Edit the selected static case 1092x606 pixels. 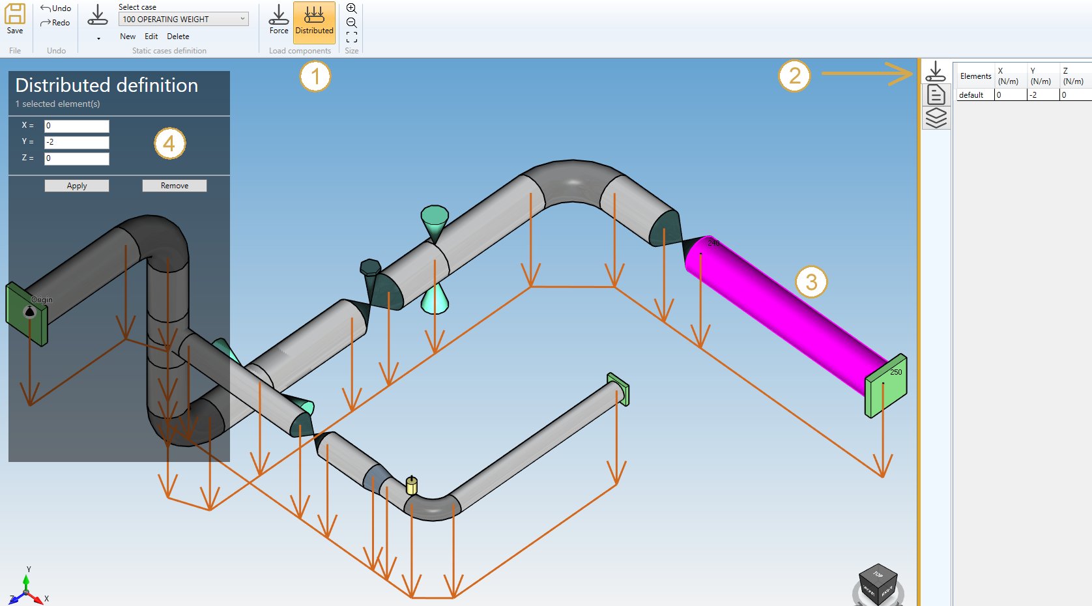click(151, 36)
